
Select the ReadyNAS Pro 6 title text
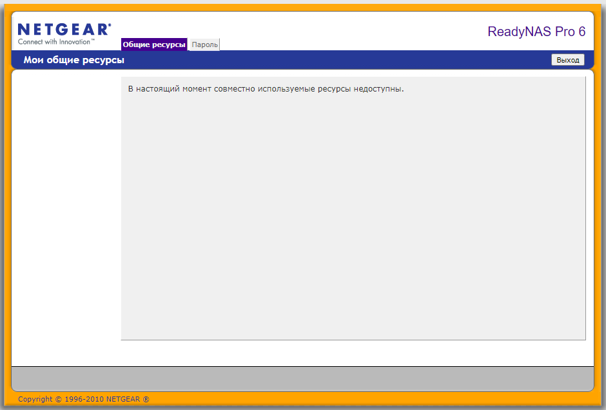(x=536, y=32)
